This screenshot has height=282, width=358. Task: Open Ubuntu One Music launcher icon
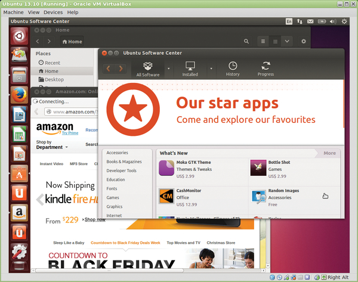(20, 233)
